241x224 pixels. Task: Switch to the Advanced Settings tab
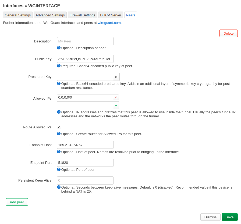click(x=50, y=15)
